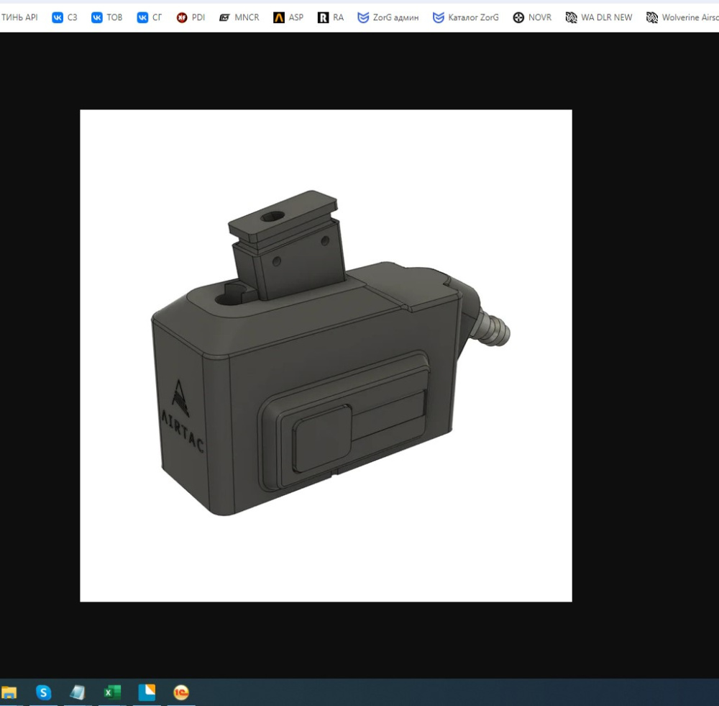This screenshot has width=719, height=706.
Task: Switch to Excel in the taskbar
Action: 112,692
